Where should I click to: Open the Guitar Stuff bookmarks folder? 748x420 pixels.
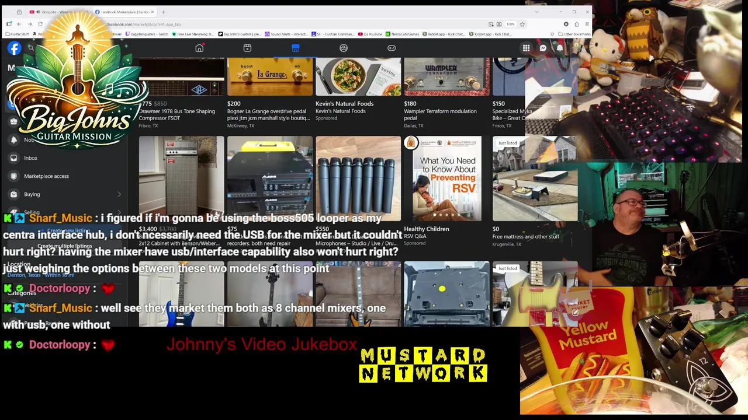coord(16,34)
